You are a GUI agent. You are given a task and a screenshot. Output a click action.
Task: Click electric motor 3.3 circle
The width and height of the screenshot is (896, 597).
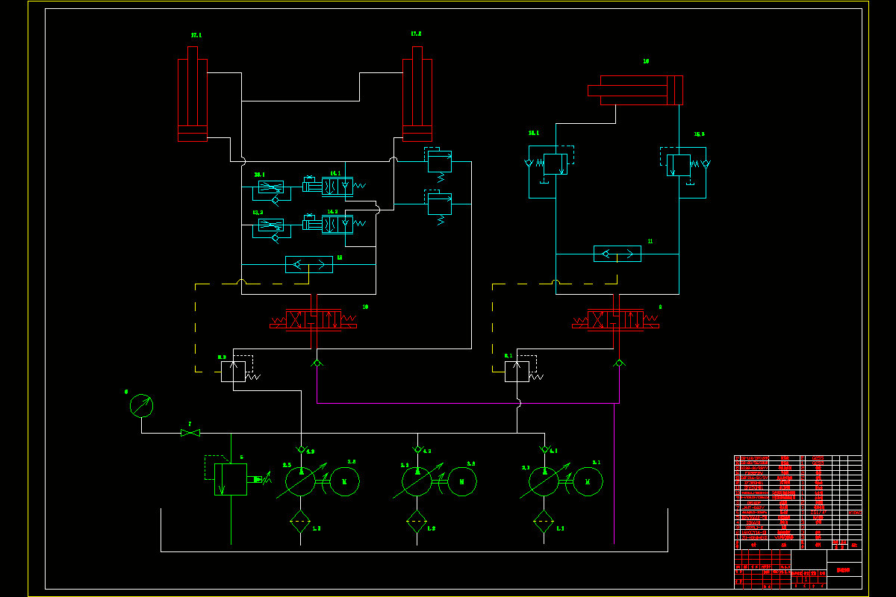point(344,481)
